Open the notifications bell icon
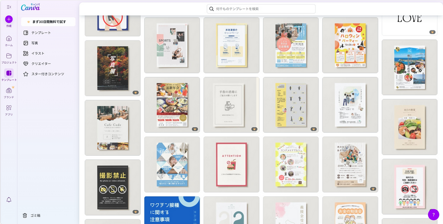This screenshot has height=224, width=443. [x=9, y=200]
